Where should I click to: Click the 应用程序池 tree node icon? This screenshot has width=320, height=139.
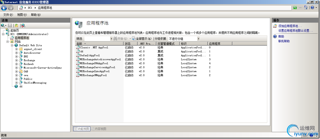(x=12, y=38)
